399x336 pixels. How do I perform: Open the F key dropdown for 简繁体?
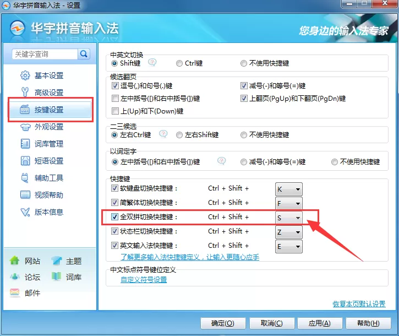coord(289,203)
